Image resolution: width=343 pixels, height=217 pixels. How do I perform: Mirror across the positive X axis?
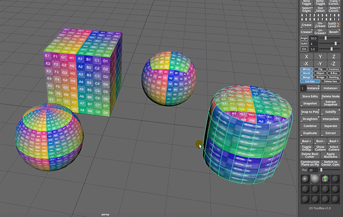pos(307,57)
